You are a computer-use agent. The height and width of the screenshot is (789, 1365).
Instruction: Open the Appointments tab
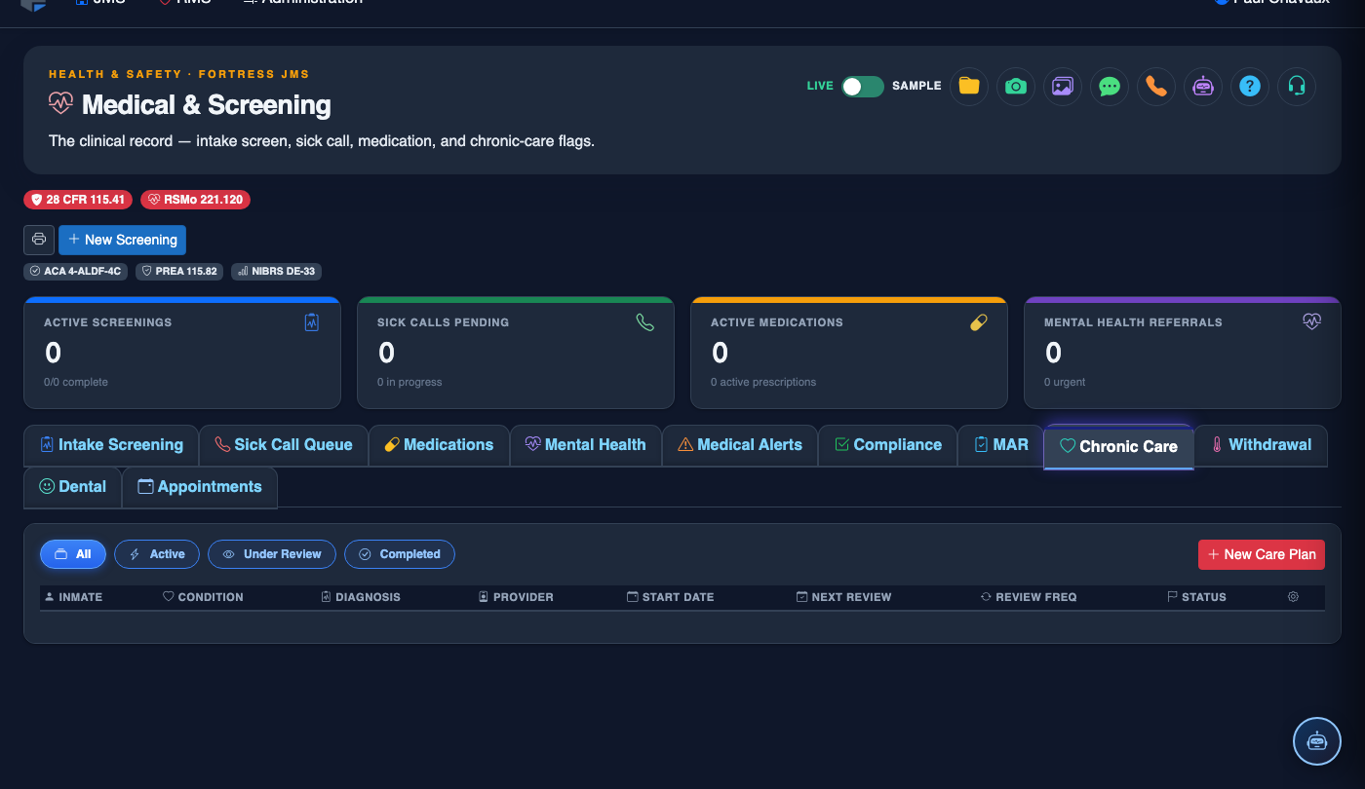pyautogui.click(x=200, y=487)
